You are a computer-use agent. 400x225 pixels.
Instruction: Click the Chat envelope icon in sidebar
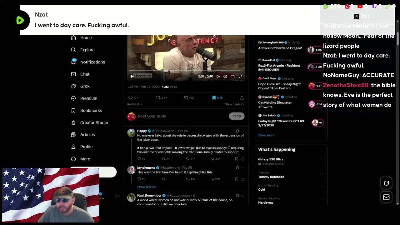coord(73,74)
